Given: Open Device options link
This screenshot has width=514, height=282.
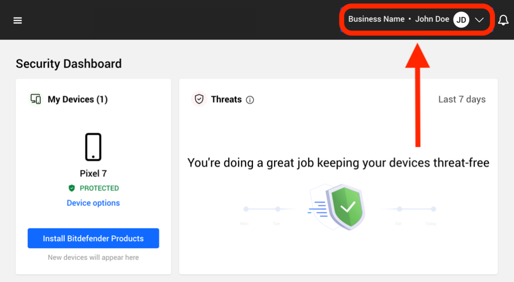Looking at the screenshot, I should [93, 203].
